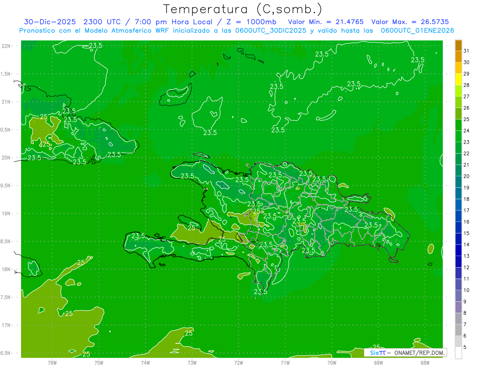This screenshot has width=477, height=368.
Task: Click the '25' value on the color scale
Action: pos(467,119)
